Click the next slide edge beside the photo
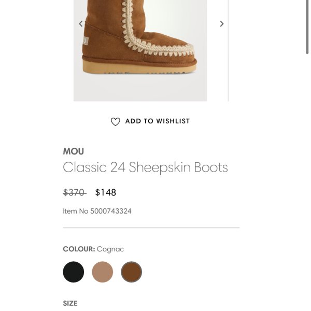Image resolution: width=311 pixels, height=311 pixels. 229,52
